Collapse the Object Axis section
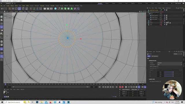 click(x=148, y=79)
